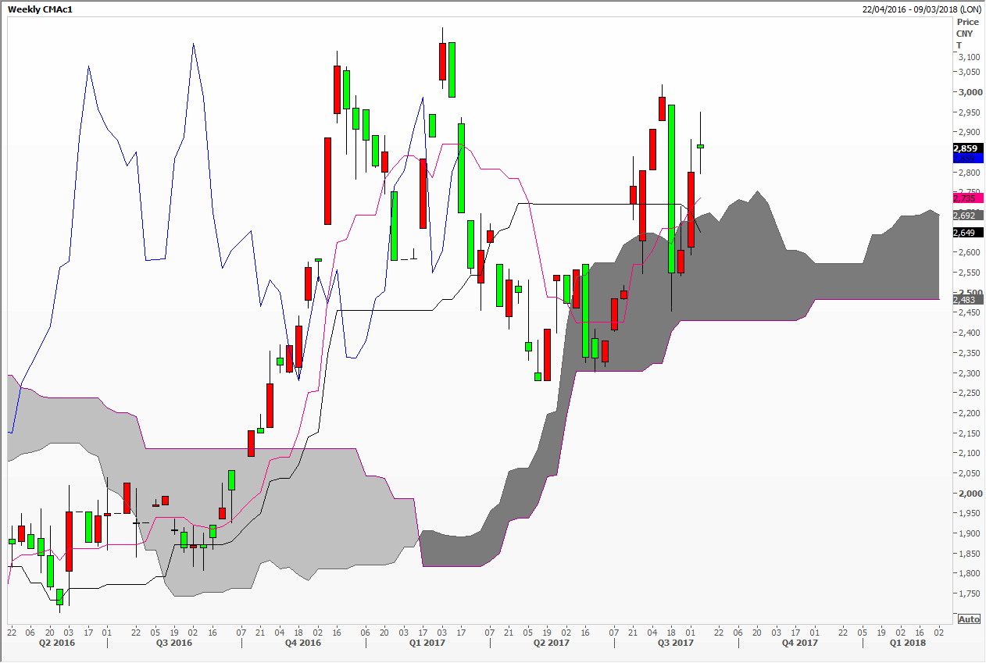Click the Price CNY T axis header
The image size is (986, 663).
[966, 34]
